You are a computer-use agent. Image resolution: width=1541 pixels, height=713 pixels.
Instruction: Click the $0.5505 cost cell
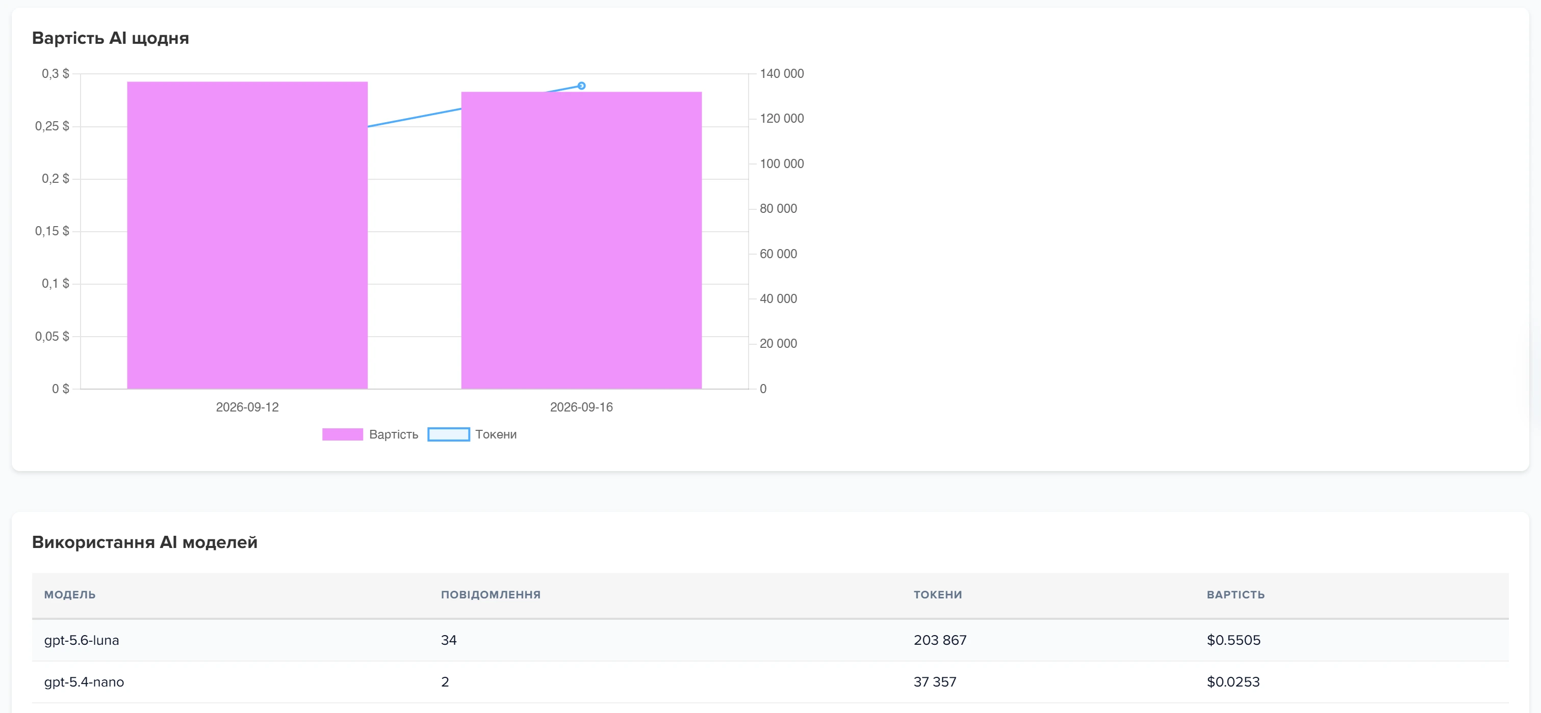click(1233, 640)
